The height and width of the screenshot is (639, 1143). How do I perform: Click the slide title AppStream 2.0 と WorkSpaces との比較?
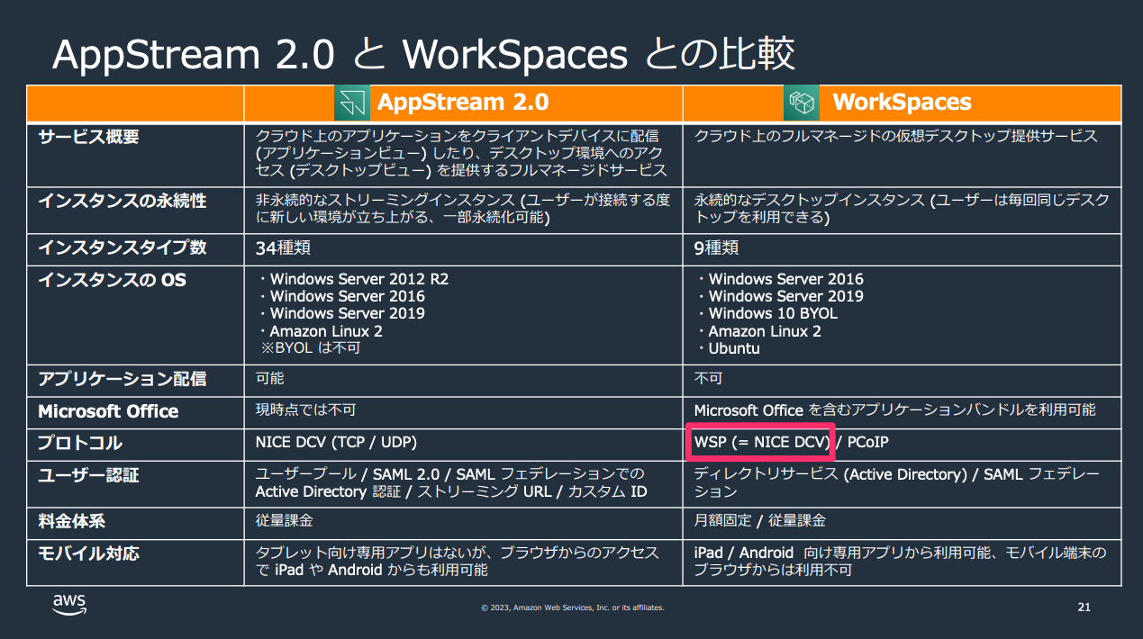[x=423, y=55]
